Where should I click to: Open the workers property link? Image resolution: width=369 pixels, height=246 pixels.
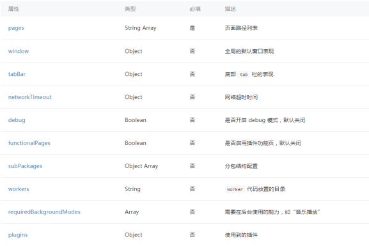coord(19,189)
